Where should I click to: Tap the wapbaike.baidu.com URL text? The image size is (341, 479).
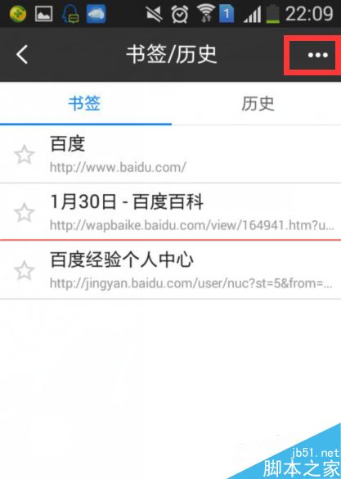click(x=192, y=225)
